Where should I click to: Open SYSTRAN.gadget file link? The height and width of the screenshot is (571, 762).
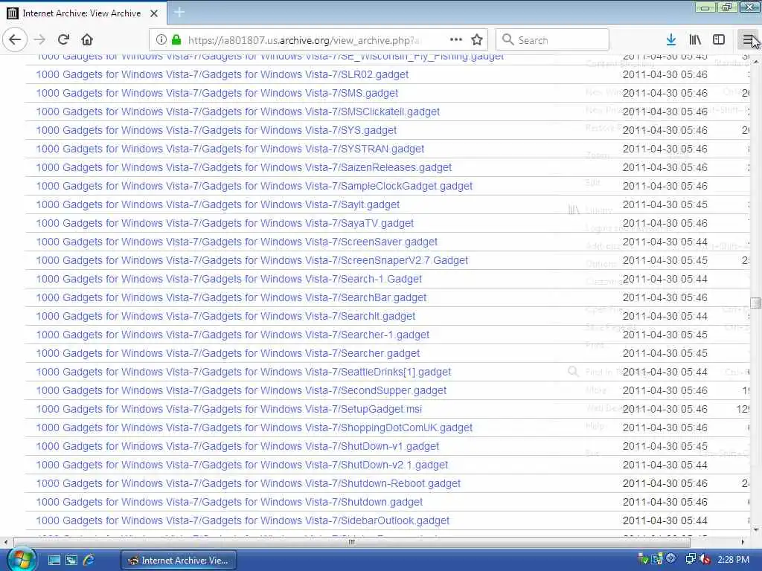pos(230,149)
